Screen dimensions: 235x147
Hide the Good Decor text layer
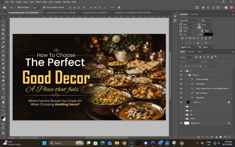point(181,98)
